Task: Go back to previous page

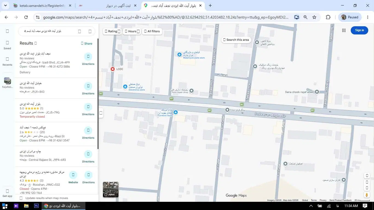Action: (x=6, y=17)
